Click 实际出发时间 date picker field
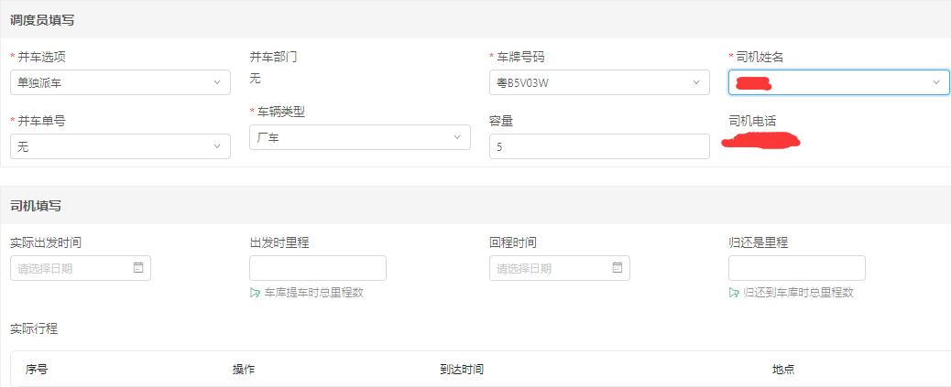Image resolution: width=951 pixels, height=387 pixels. coord(81,268)
